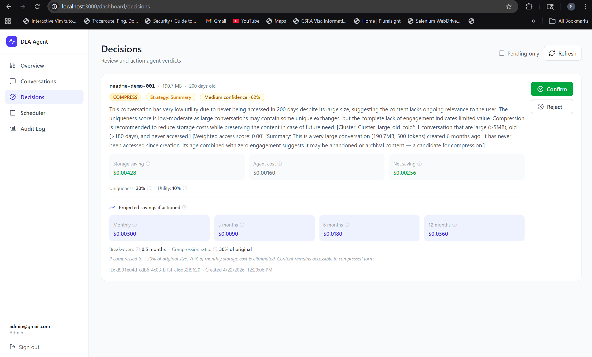
Task: Click info icon beside Projected savings
Action: tap(184, 207)
